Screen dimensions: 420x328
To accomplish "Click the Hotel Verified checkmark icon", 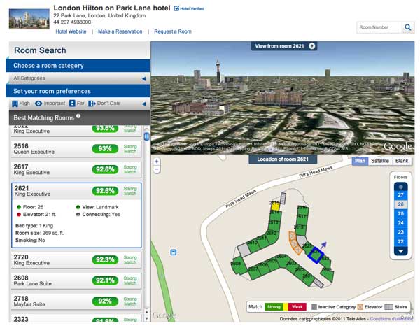I will pyautogui.click(x=176, y=8).
